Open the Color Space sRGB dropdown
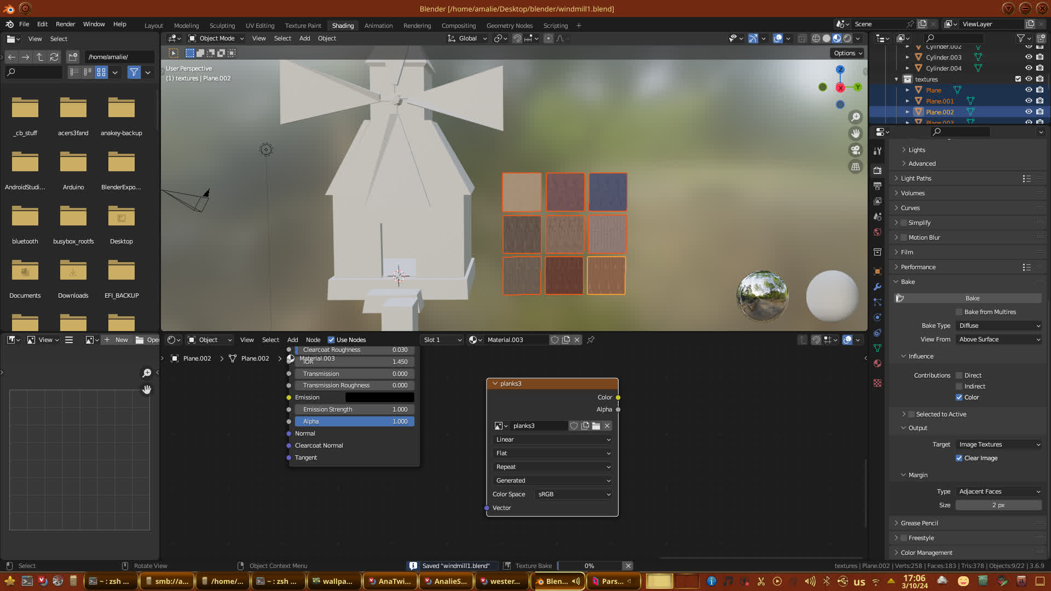 tap(573, 494)
